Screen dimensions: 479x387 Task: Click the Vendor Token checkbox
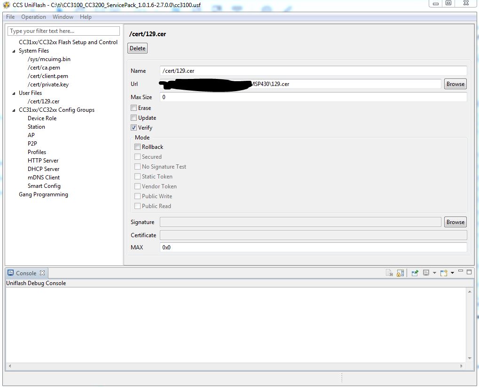pos(137,186)
